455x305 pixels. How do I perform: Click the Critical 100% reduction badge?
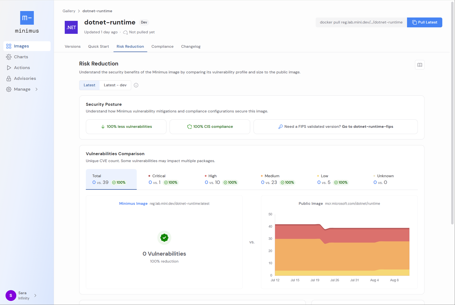coord(171,183)
